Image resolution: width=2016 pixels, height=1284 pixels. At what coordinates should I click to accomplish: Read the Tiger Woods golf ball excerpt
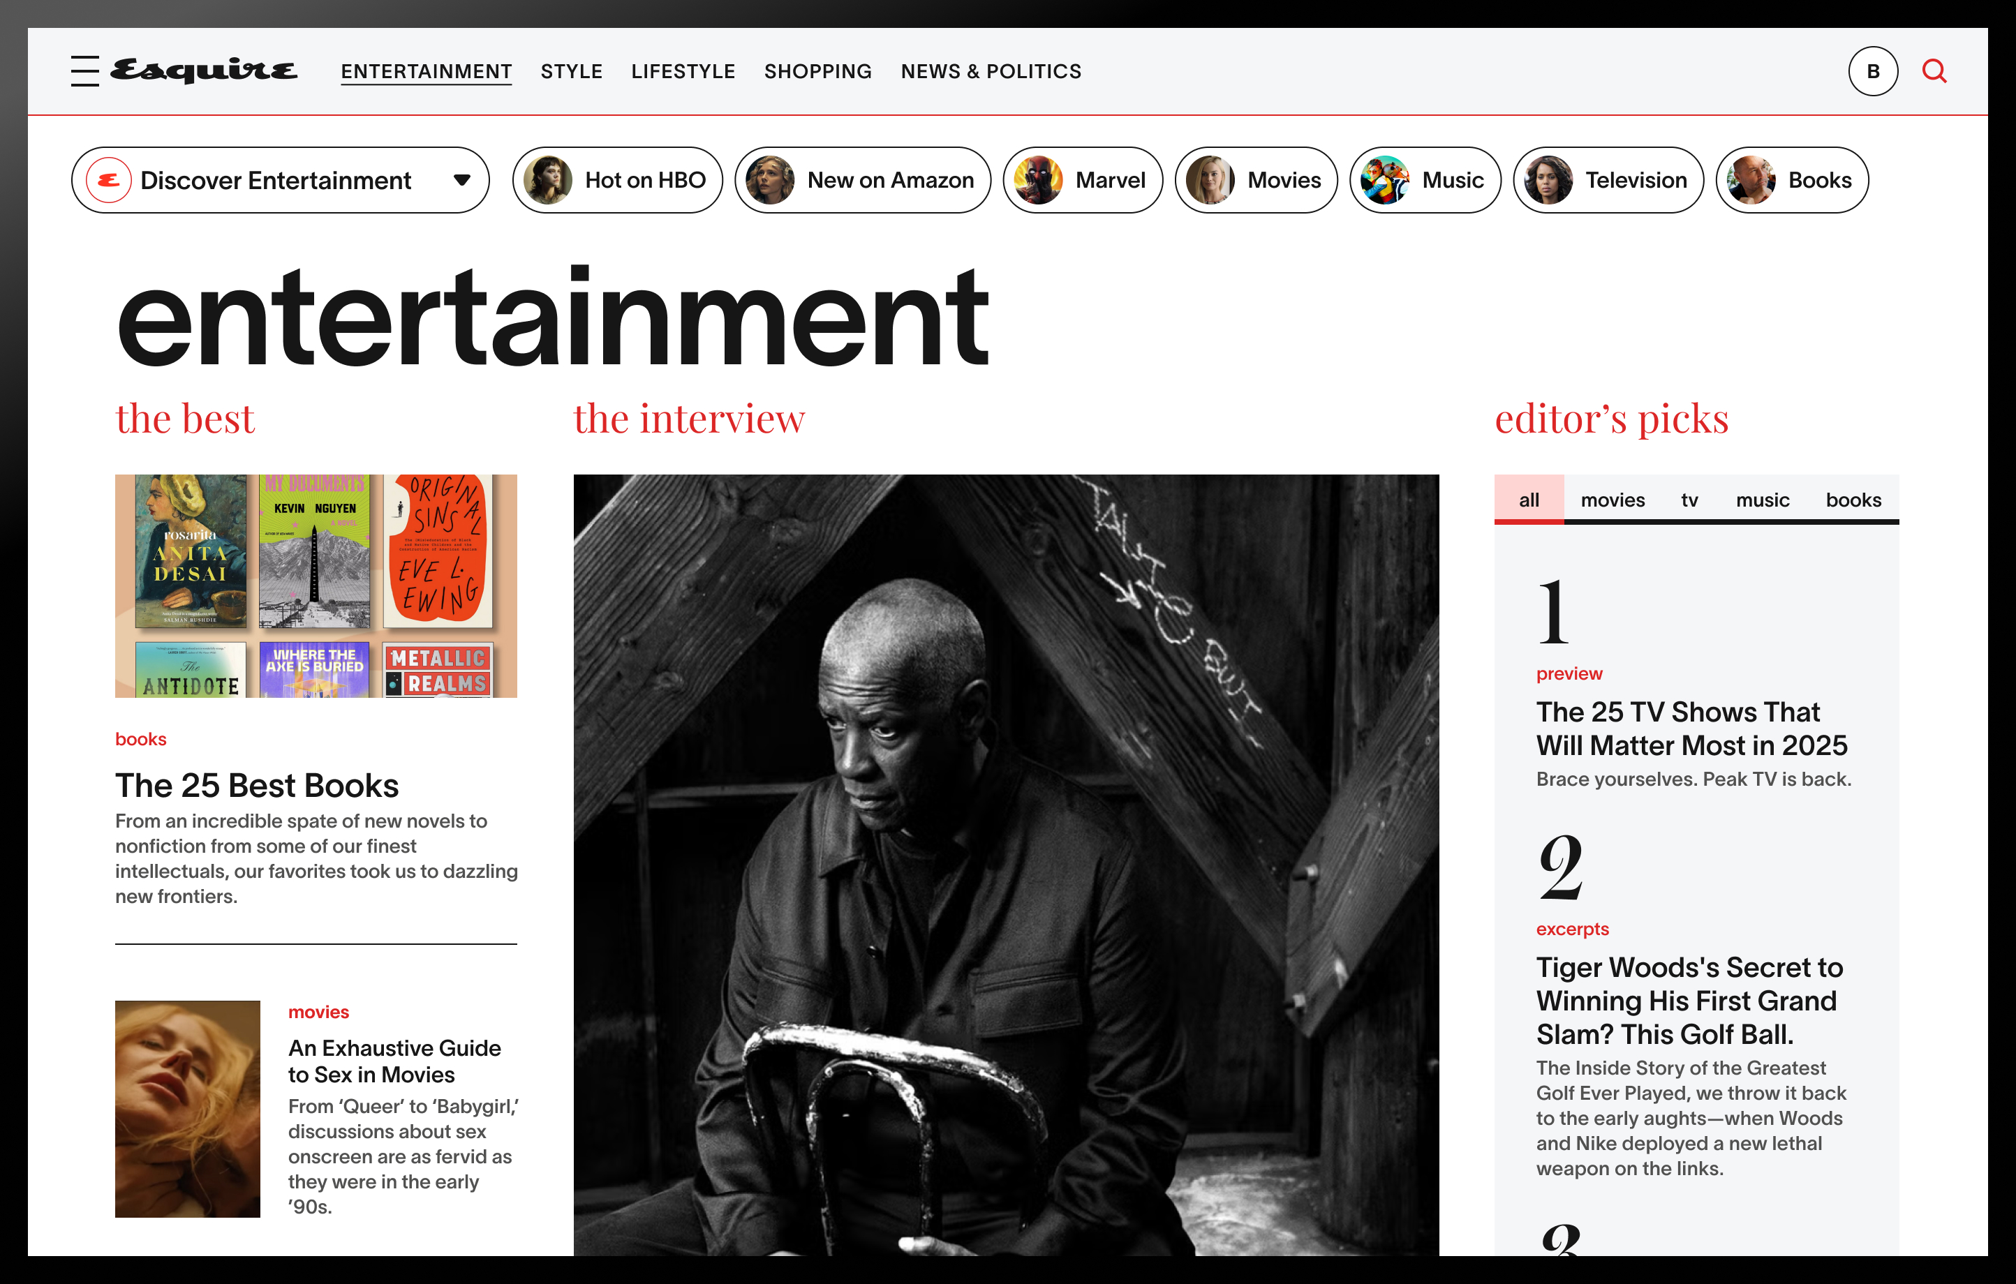[1689, 1000]
